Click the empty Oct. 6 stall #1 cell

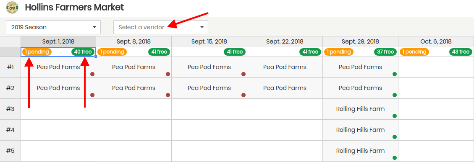point(436,67)
